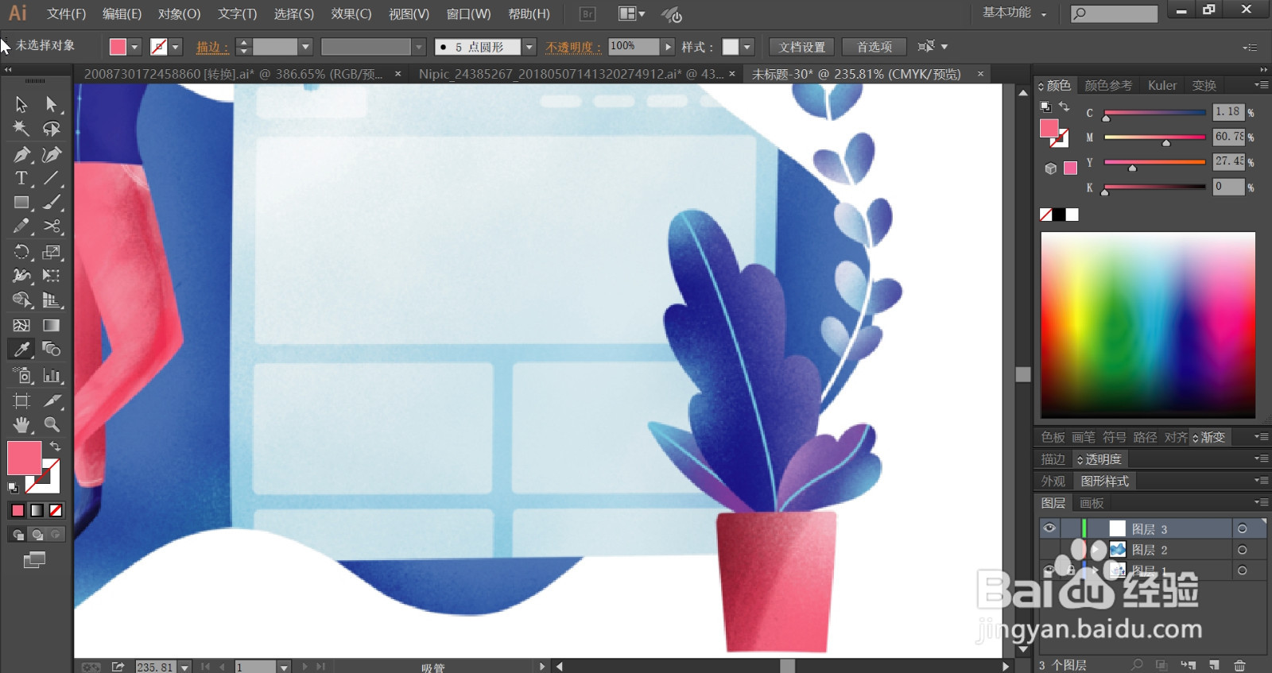Expand the opacity 100% slider arrow
This screenshot has width=1272, height=673.
[668, 47]
